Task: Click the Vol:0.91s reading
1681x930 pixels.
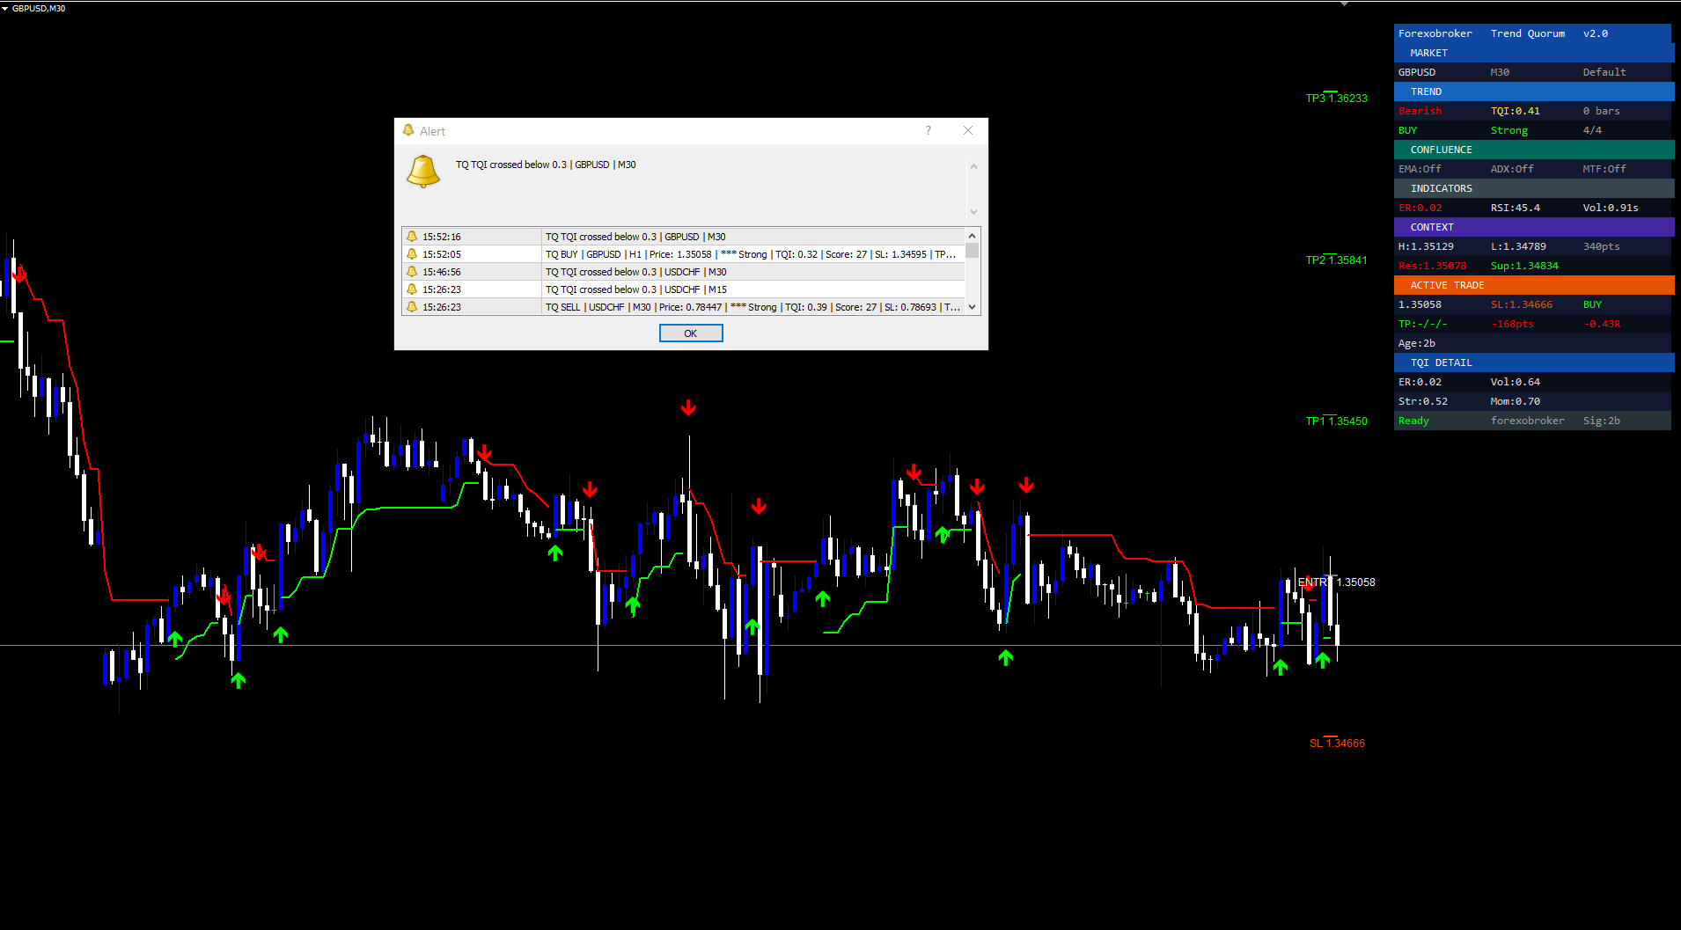Action: click(x=1611, y=208)
